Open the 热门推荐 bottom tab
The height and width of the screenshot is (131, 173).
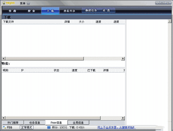13,123
